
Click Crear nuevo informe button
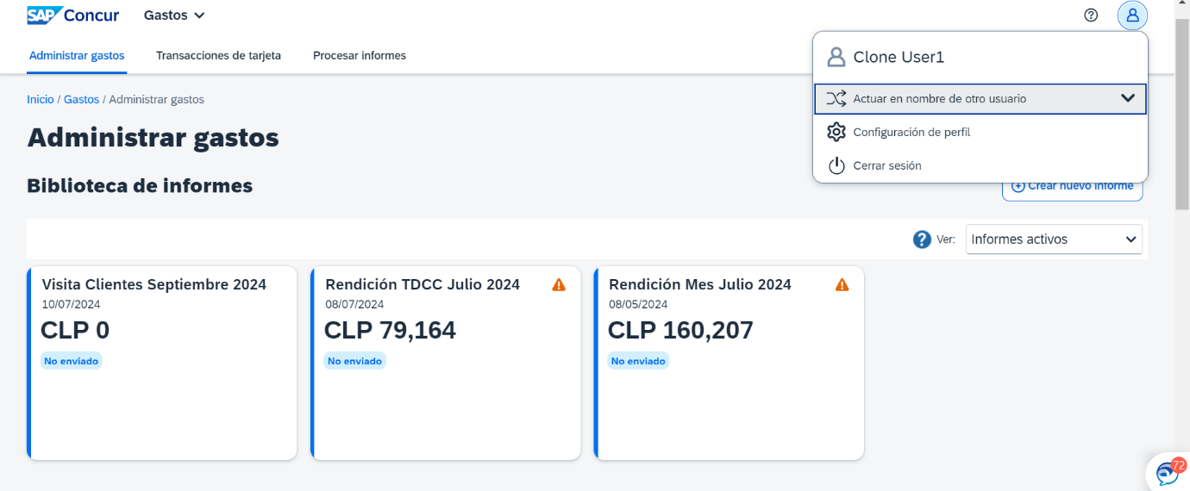click(1072, 186)
